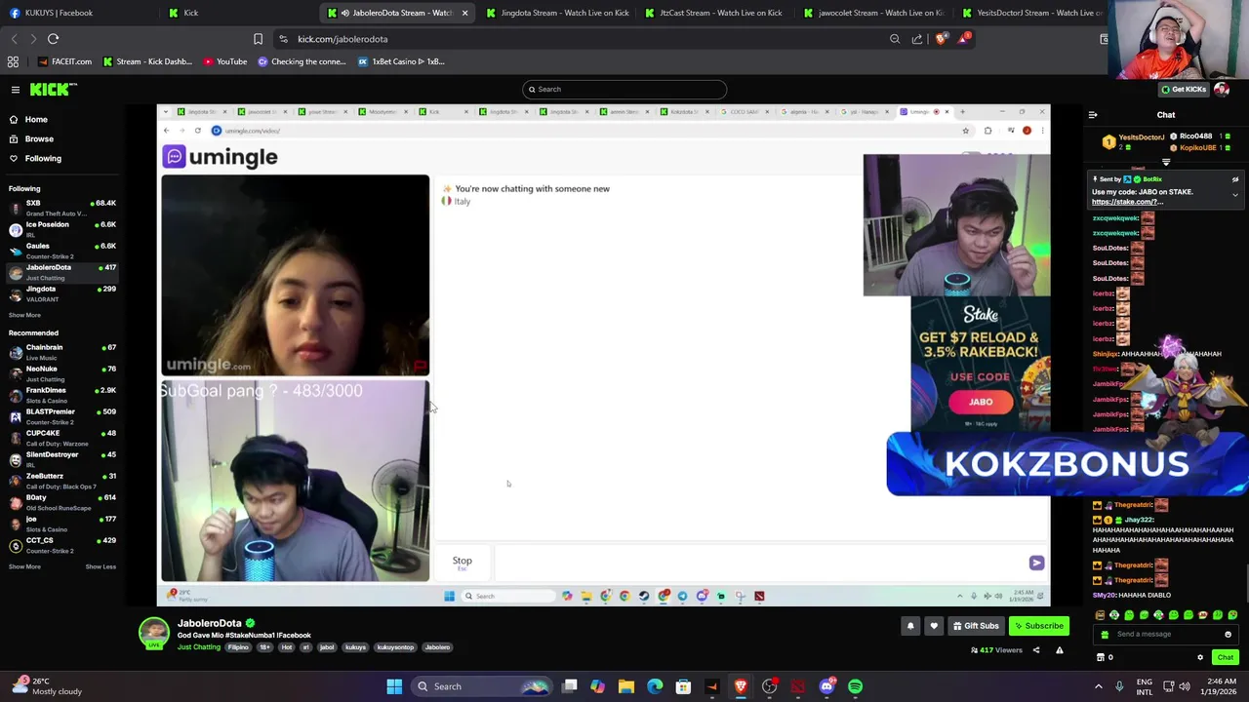
Task: Switch to jawocolet Stream browser tab
Action: [x=873, y=13]
